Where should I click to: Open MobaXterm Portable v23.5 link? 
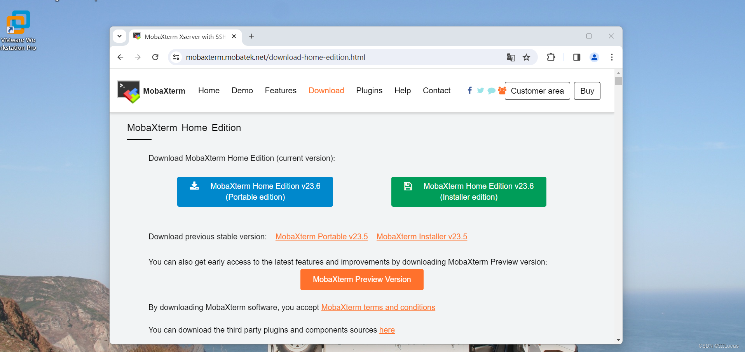(x=321, y=237)
